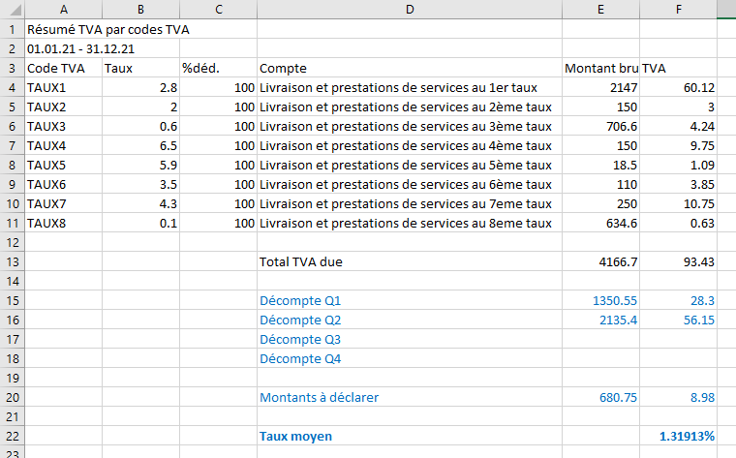Select the entire sheet via corner triangle
Image resolution: width=736 pixels, height=458 pixels.
coord(13,10)
